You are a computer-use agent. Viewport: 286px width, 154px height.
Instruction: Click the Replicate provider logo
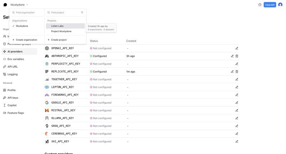click(x=47, y=72)
